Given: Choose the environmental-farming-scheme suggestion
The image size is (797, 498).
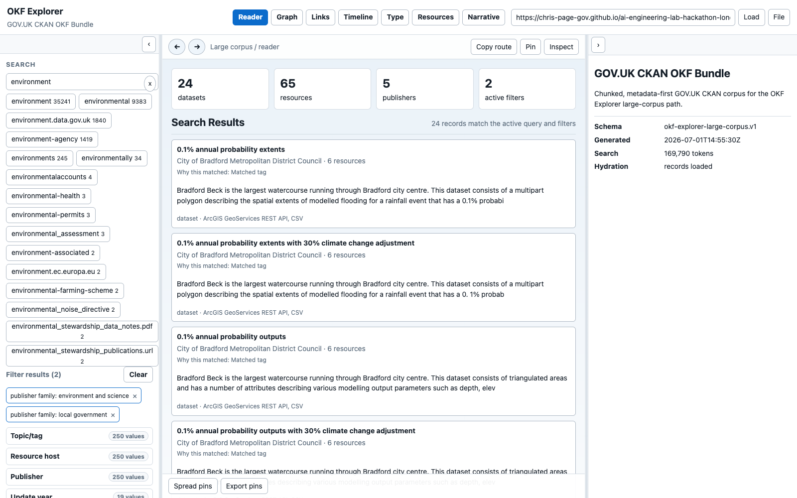Looking at the screenshot, I should coord(65,291).
